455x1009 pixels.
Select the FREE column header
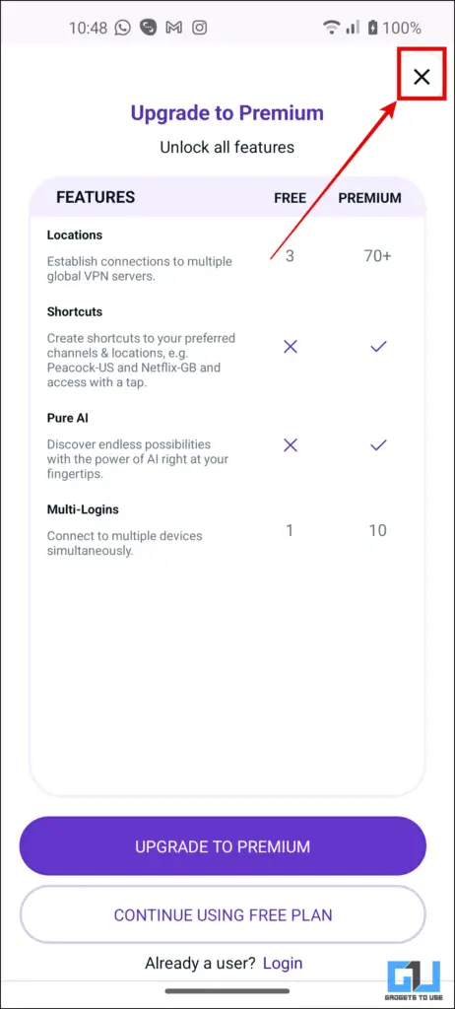291,198
